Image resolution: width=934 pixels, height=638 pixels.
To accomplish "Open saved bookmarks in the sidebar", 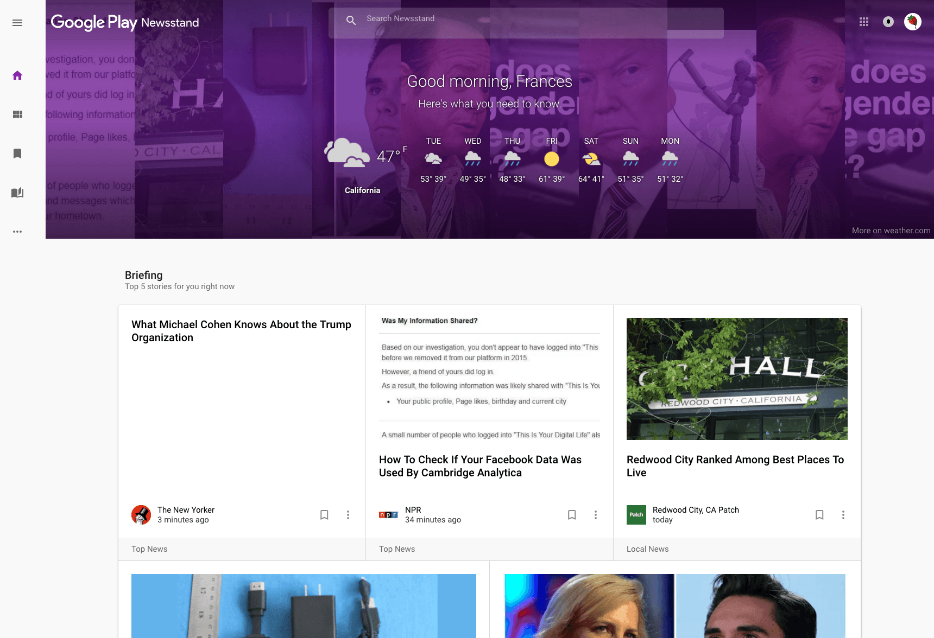I will pyautogui.click(x=17, y=154).
